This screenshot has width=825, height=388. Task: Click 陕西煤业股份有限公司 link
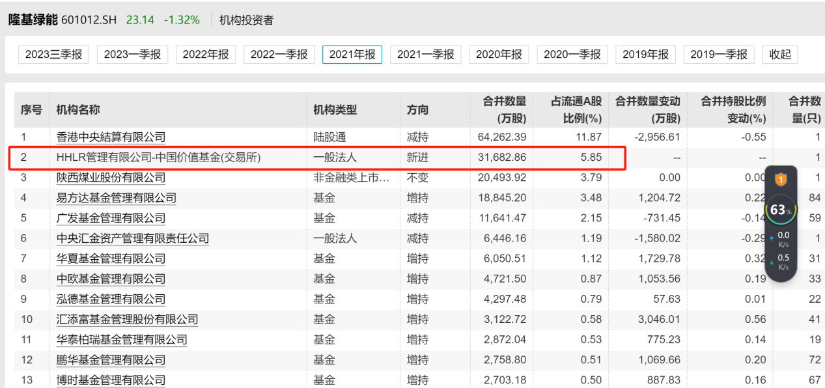[111, 178]
